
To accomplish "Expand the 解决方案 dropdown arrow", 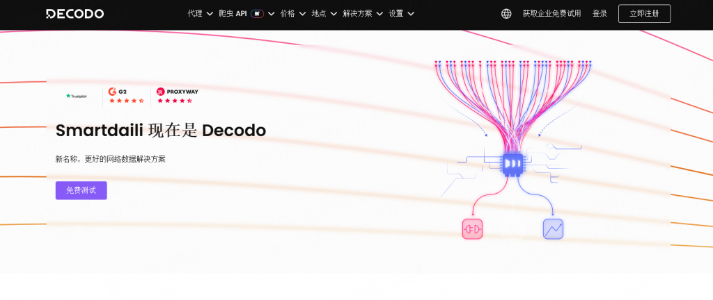I will click(x=379, y=14).
